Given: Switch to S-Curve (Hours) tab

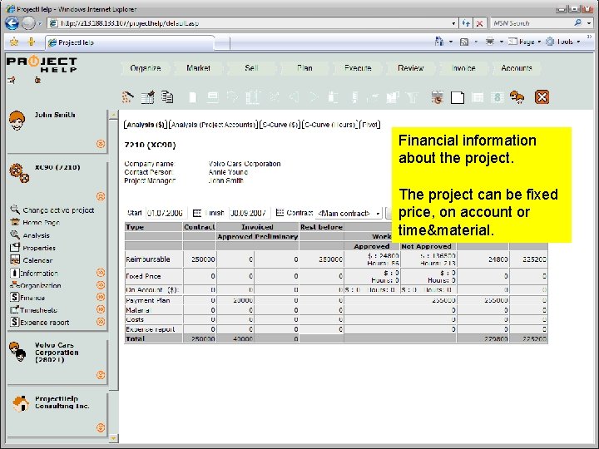Looking at the screenshot, I should click(330, 125).
